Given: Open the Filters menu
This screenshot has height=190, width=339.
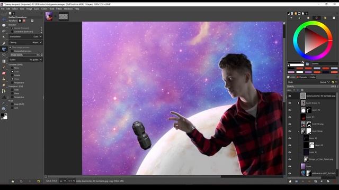Looking at the screenshot, I should pyautogui.click(x=59, y=9).
